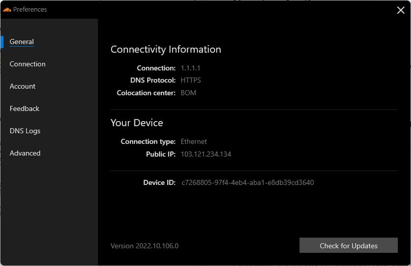Select the Ethernet connection type value

pyautogui.click(x=194, y=142)
